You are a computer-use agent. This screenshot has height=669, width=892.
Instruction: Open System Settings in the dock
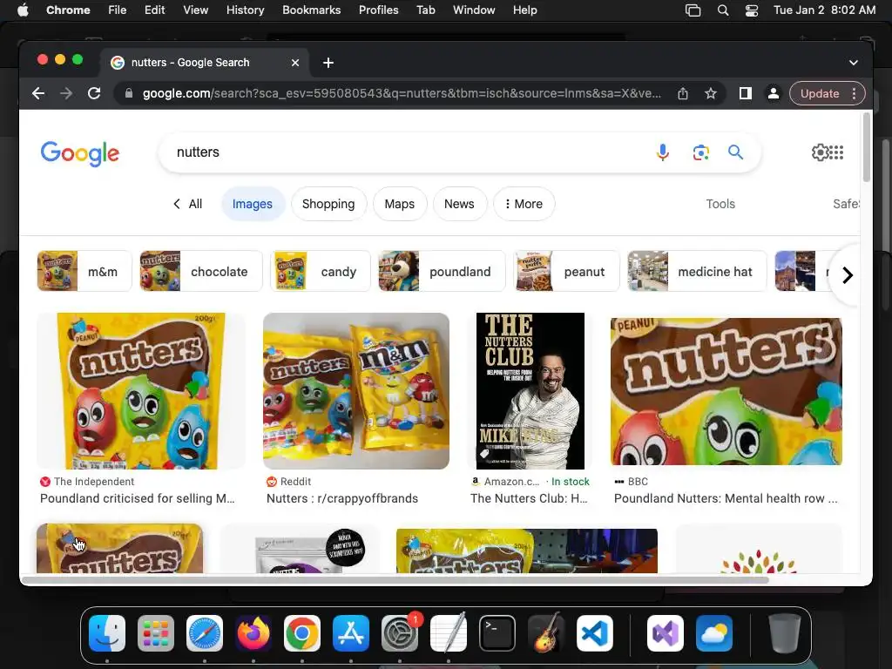click(x=400, y=633)
